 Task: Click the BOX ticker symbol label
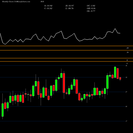42,2
